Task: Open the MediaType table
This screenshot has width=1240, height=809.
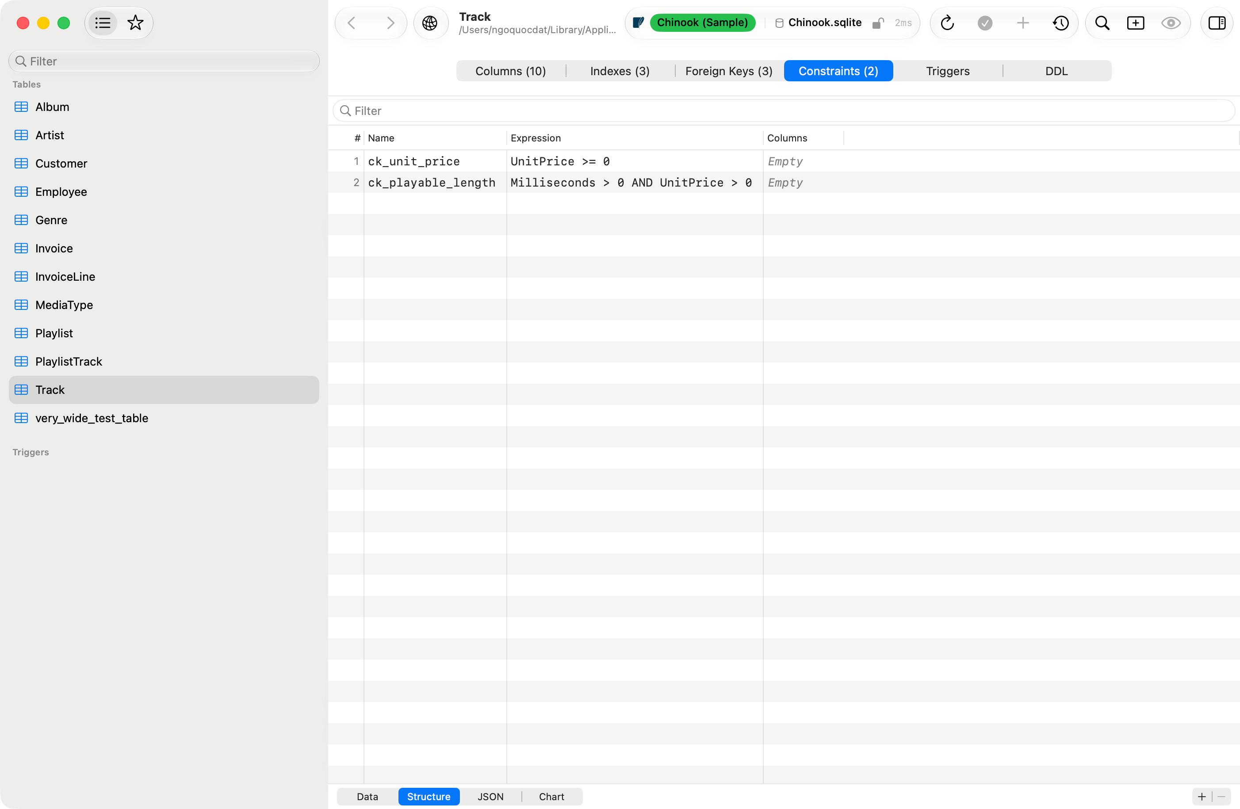Action: point(164,305)
